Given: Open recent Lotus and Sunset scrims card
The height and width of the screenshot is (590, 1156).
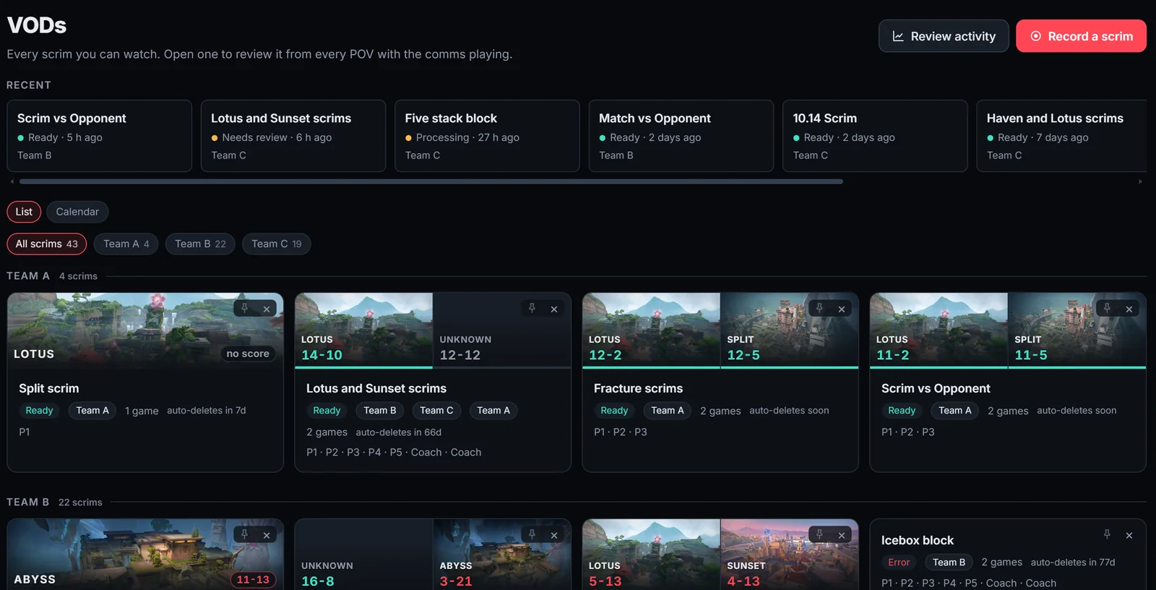Looking at the screenshot, I should (x=293, y=136).
